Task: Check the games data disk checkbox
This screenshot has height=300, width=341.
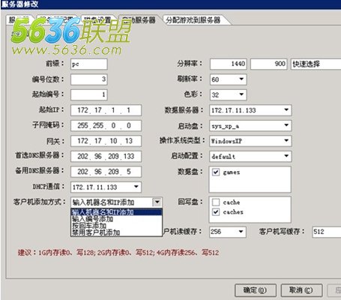Action: pos(216,172)
